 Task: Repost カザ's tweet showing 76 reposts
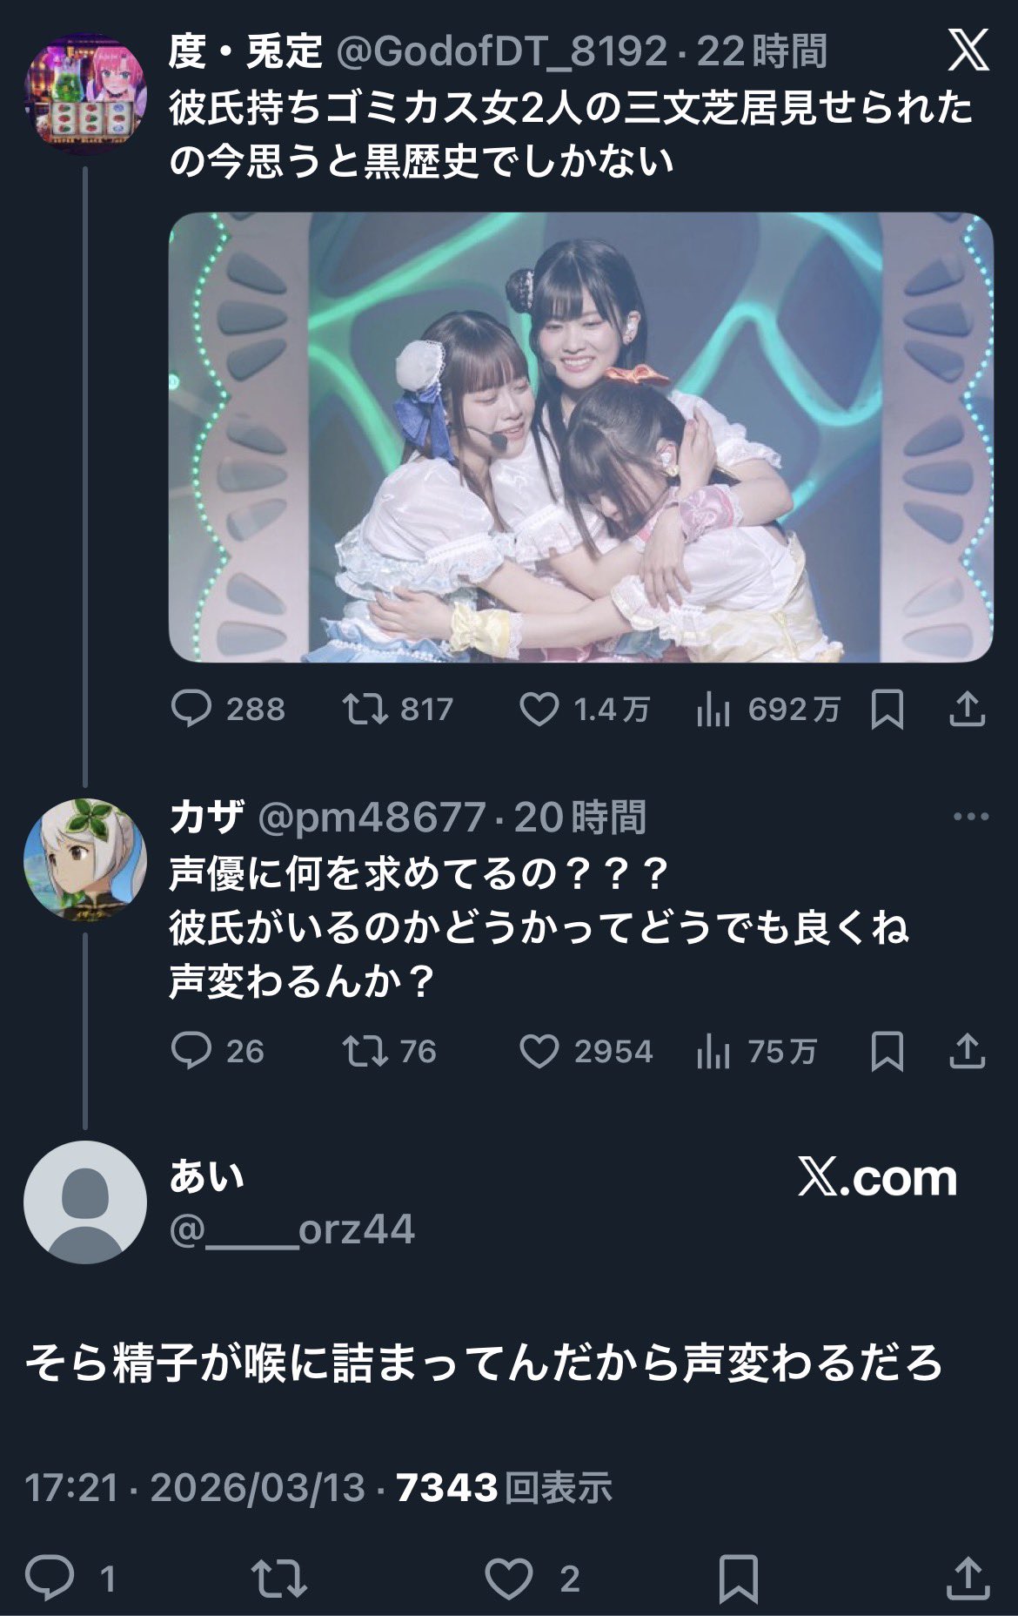coord(365,1051)
